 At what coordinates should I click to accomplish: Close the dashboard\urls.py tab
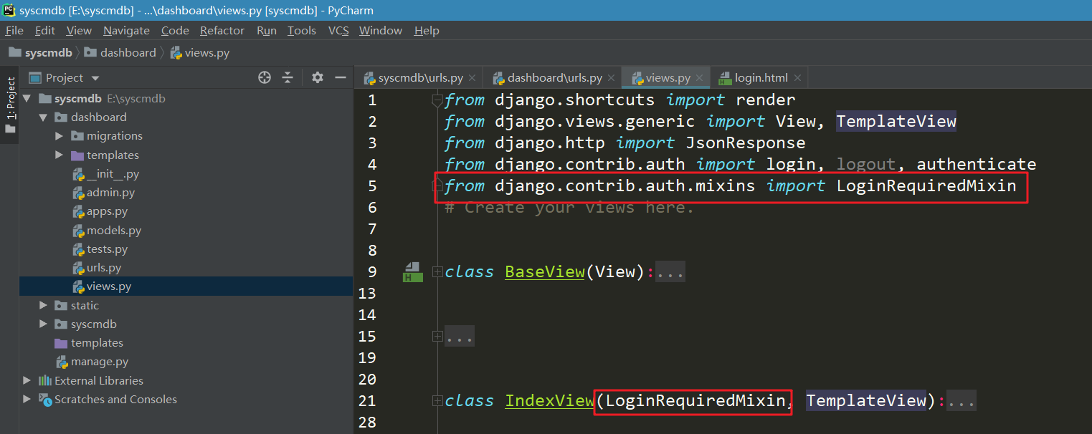610,78
